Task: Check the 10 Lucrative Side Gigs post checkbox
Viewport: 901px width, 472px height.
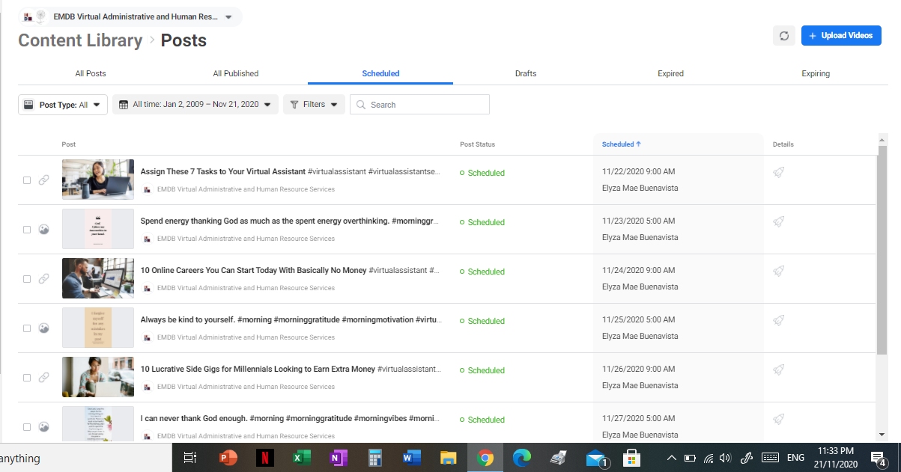Action: tap(27, 378)
